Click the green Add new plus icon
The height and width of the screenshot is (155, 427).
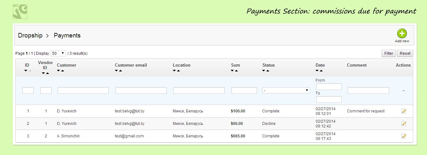(402, 33)
